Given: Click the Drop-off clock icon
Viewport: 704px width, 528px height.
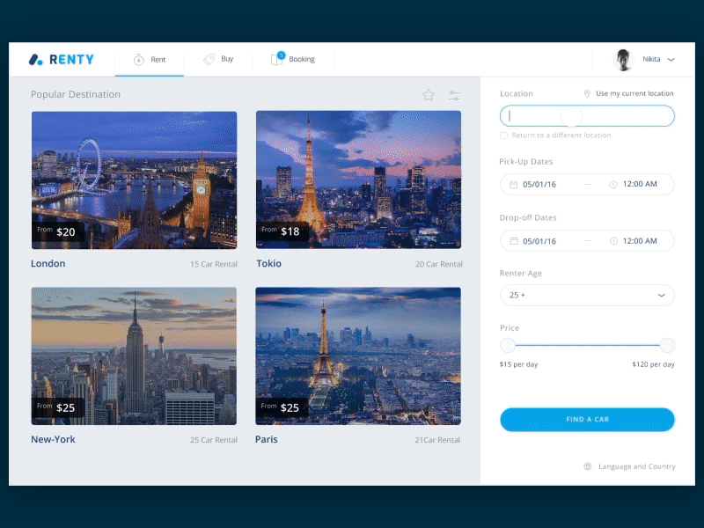Looking at the screenshot, I should coord(613,241).
